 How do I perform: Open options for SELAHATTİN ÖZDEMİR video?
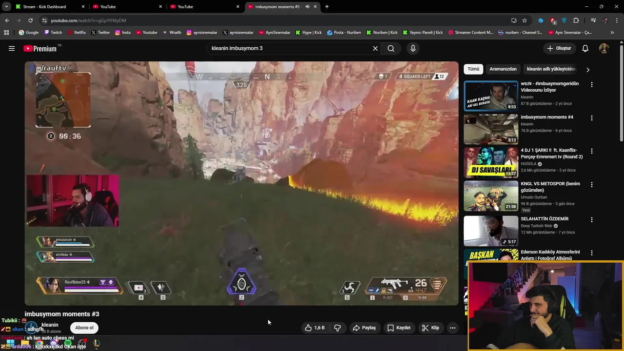(592, 220)
